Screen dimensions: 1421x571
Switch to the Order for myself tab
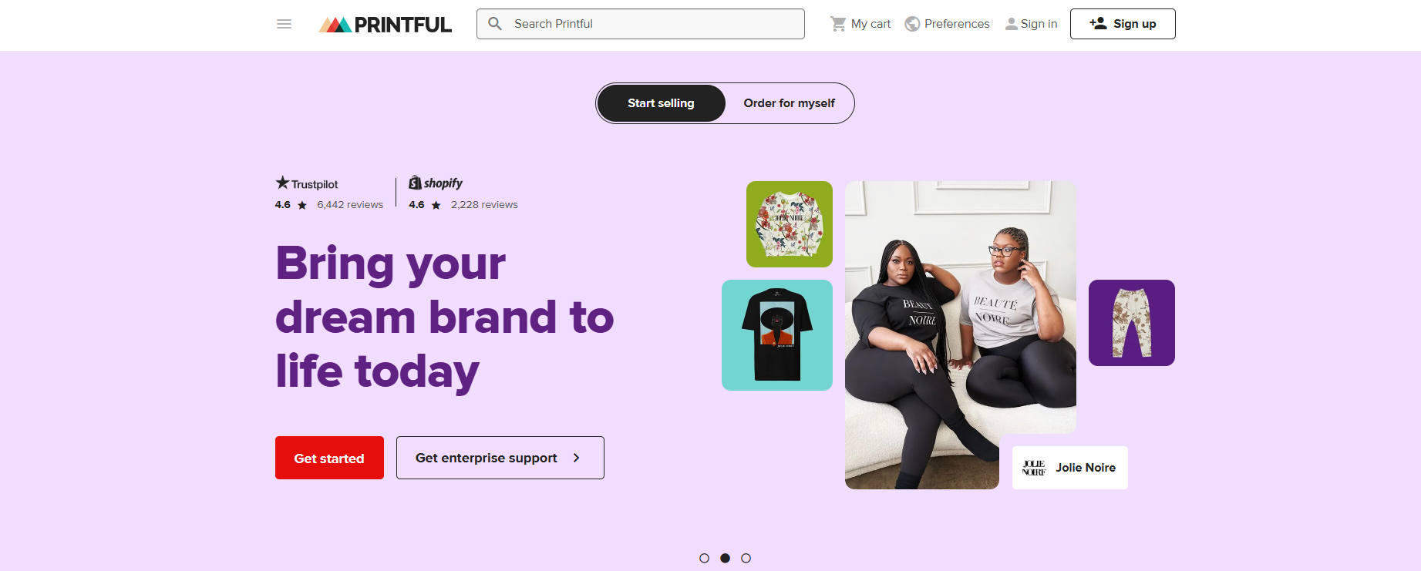click(789, 103)
